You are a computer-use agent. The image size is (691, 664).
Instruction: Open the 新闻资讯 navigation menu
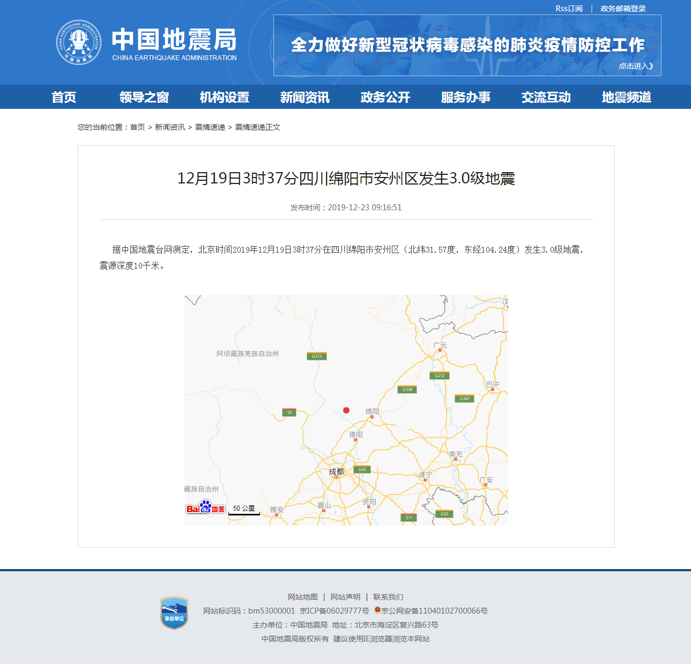[304, 97]
